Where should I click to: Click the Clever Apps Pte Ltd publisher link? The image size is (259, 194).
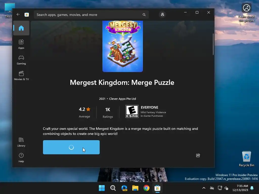(122, 99)
